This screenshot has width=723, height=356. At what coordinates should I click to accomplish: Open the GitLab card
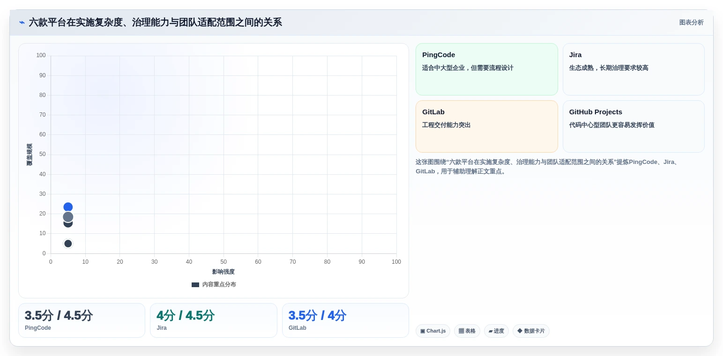486,126
